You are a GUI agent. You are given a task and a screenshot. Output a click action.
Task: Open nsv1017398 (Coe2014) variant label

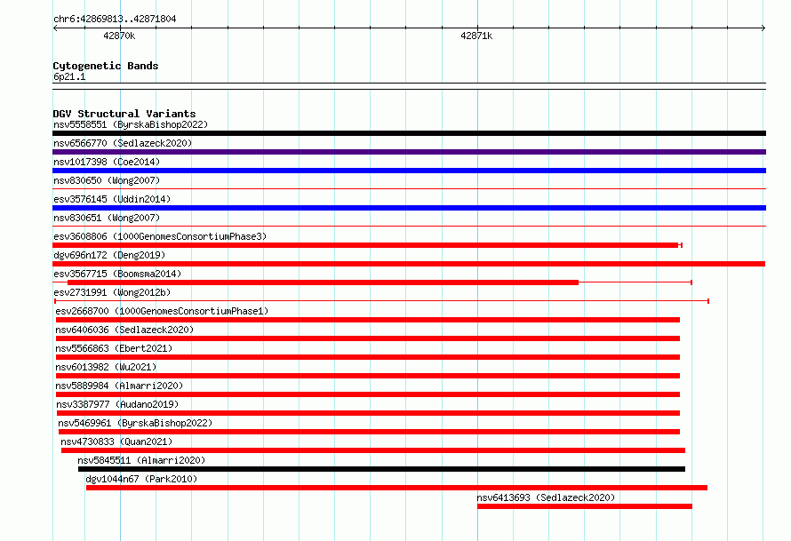click(107, 162)
